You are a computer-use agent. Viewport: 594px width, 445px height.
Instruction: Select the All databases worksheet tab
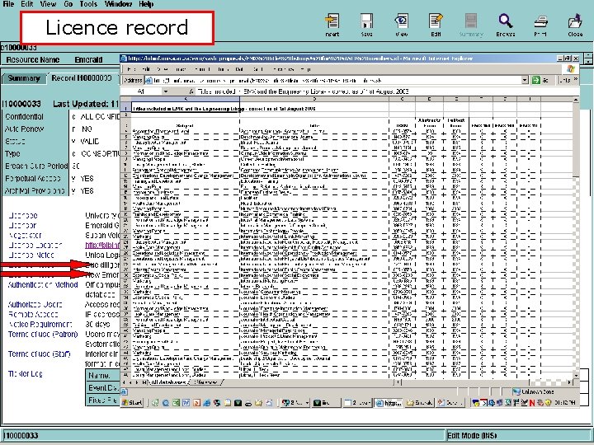pos(169,382)
